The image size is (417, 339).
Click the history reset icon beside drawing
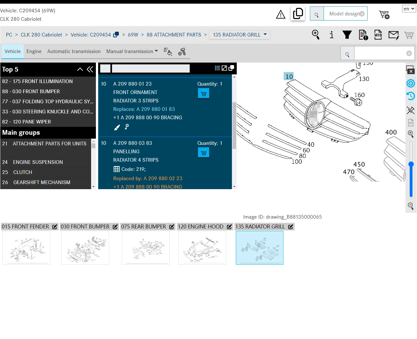click(411, 96)
